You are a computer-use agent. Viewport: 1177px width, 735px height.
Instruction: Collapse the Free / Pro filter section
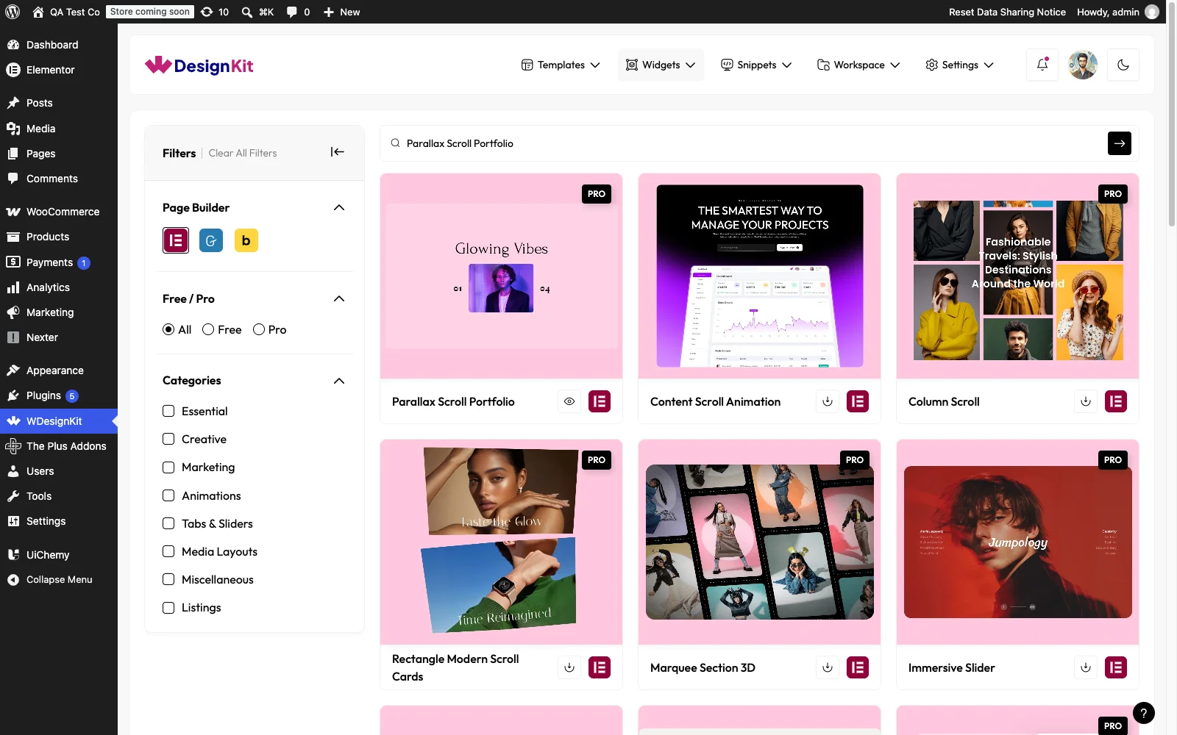339,298
